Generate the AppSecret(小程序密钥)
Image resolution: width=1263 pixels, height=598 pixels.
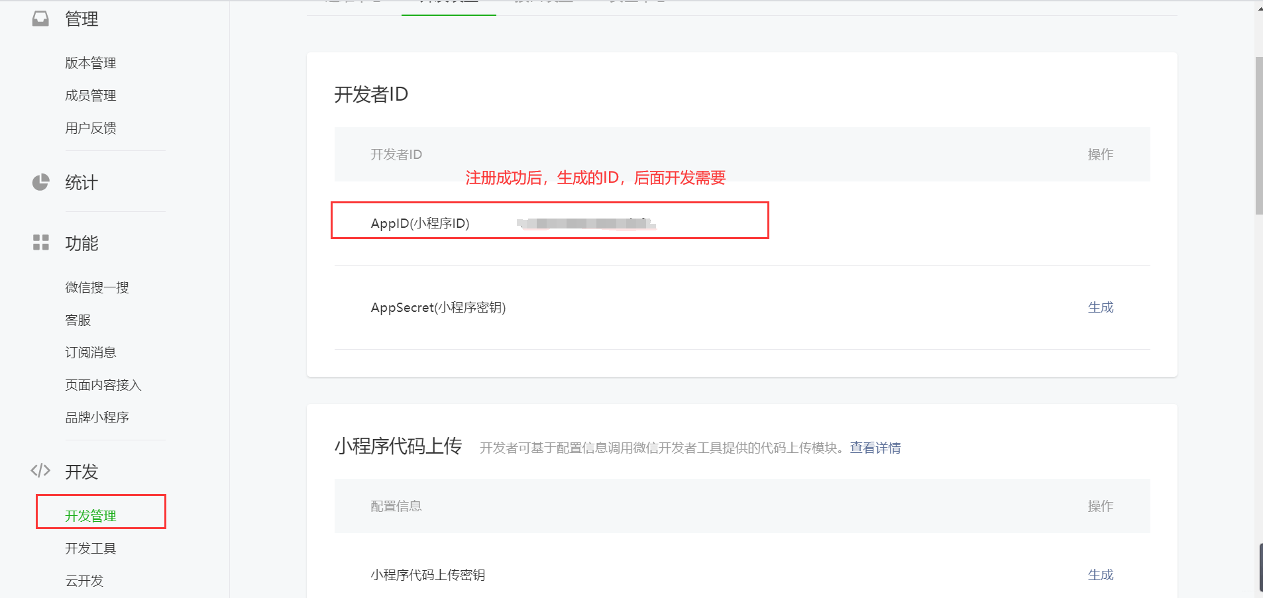tap(1101, 307)
